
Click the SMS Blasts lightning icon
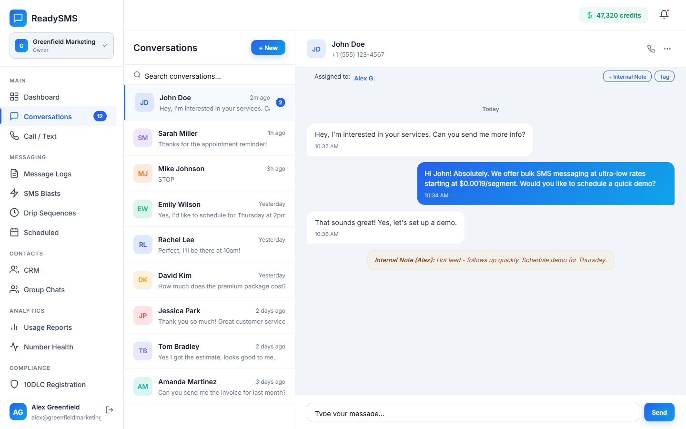coord(14,193)
